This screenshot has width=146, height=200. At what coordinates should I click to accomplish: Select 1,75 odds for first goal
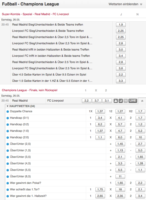[100, 189]
